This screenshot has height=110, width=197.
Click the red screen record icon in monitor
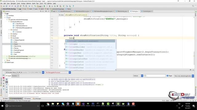[4, 78]
